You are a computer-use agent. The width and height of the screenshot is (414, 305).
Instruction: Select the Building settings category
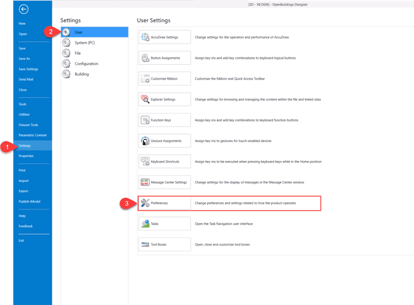pyautogui.click(x=82, y=74)
